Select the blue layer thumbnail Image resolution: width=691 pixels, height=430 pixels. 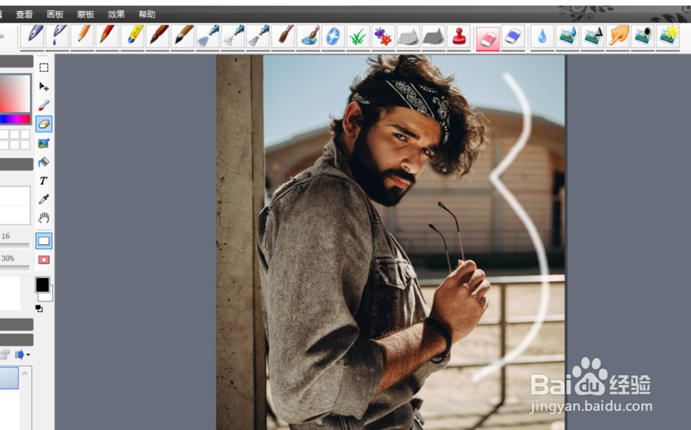(x=9, y=378)
